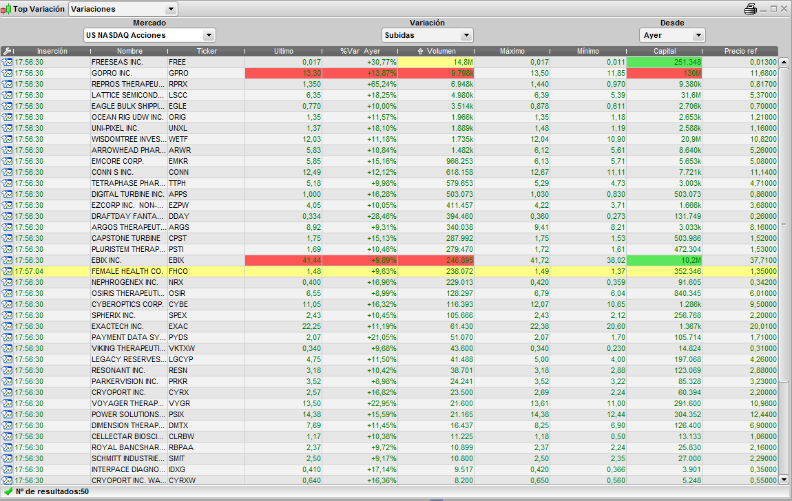Click the Nº de resultados:50 status text
The image size is (792, 501).
point(52,491)
